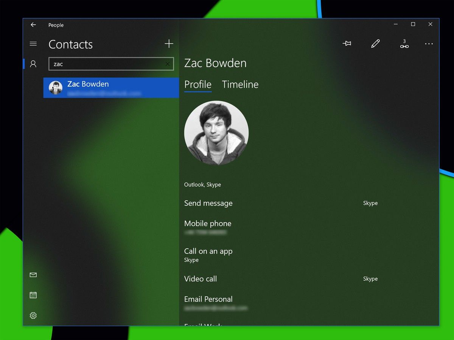Clear the 'zac' search text
Image resolution: width=454 pixels, height=340 pixels.
[x=167, y=64]
